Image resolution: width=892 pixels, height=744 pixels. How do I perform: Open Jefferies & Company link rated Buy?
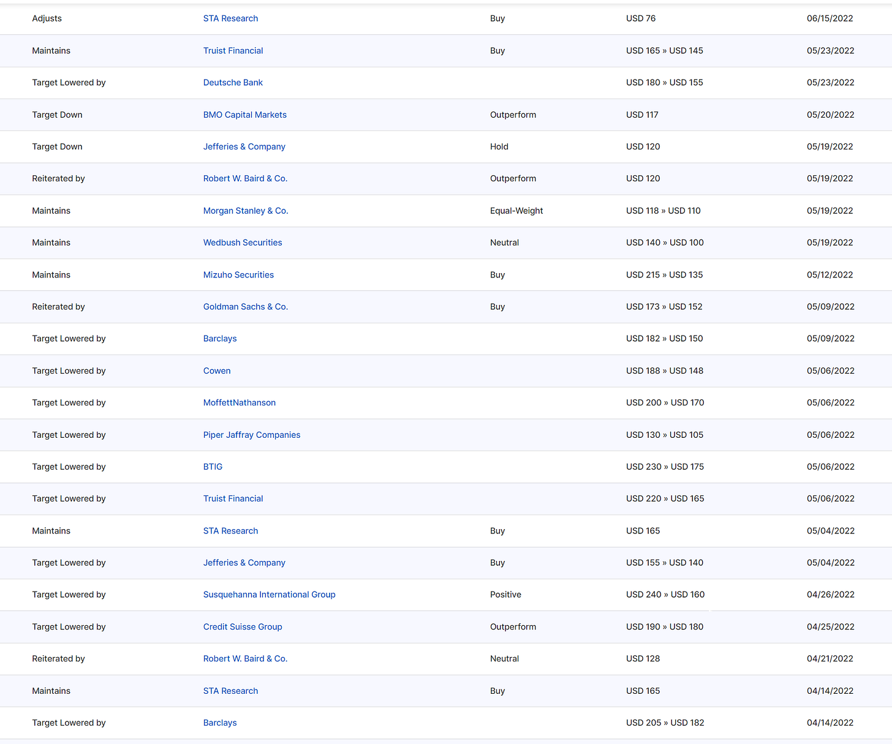[244, 563]
